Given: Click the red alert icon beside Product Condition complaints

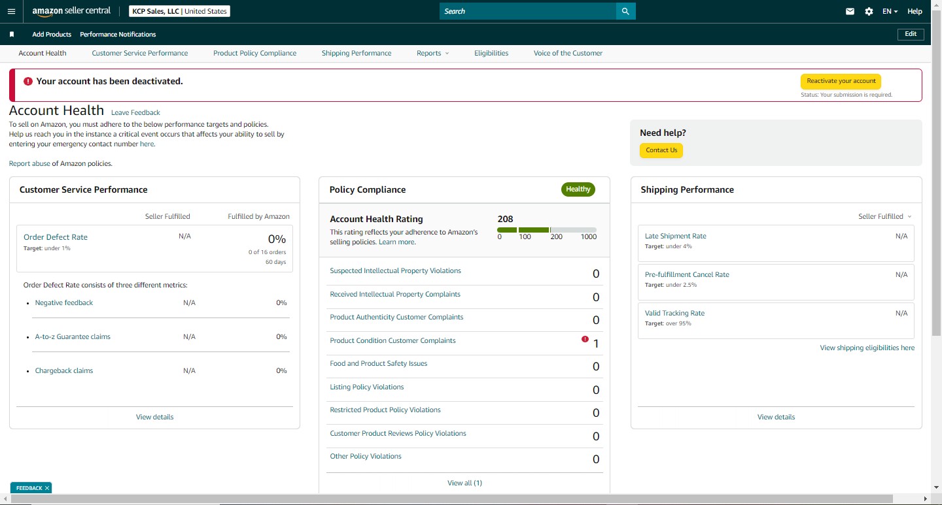Looking at the screenshot, I should tap(585, 339).
